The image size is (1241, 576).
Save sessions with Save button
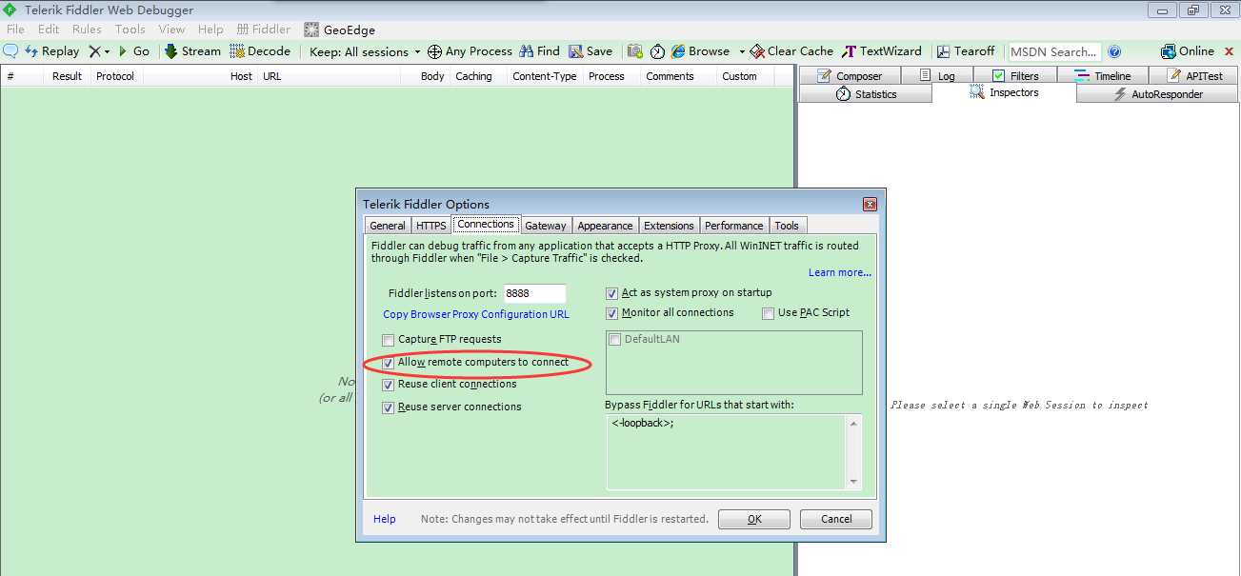(x=590, y=51)
